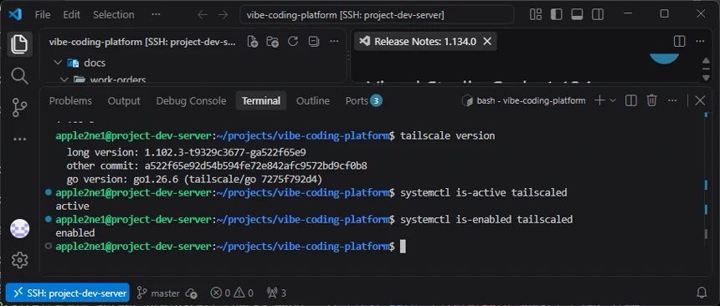Select the Terminal tab
Viewport: 720px width, 306px height.
pos(261,101)
